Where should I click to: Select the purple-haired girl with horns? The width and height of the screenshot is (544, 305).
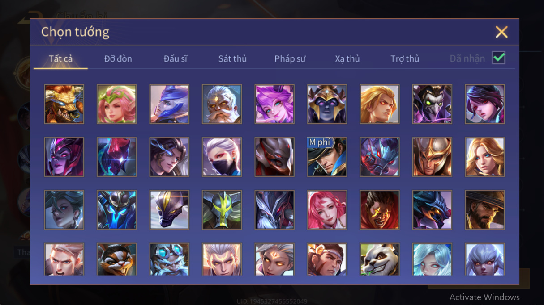click(x=274, y=104)
